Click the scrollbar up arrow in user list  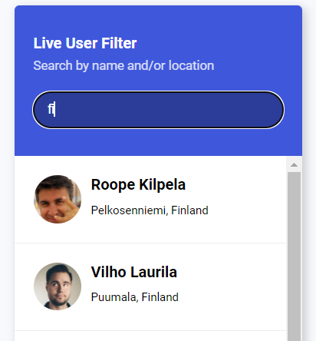pyautogui.click(x=294, y=165)
